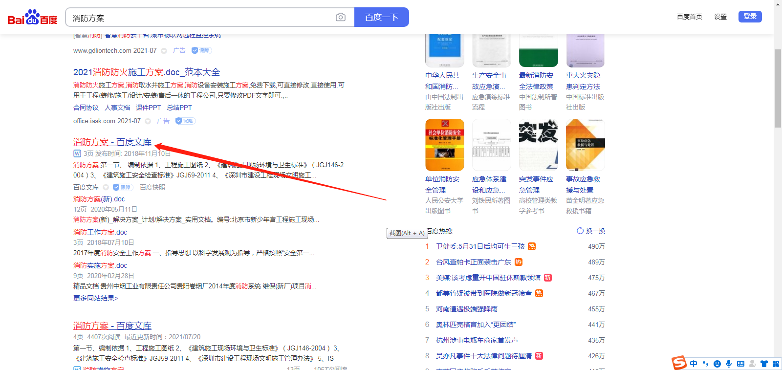
Task: Open the 2021消防防火施工方案.doc result
Action: click(147, 72)
